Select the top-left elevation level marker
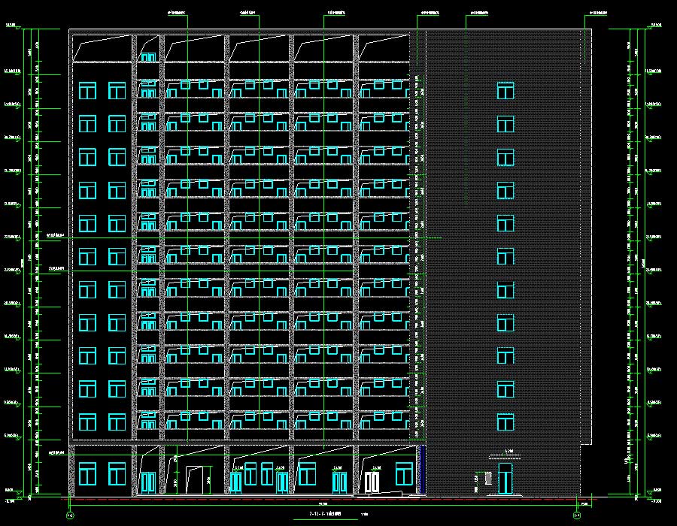The height and width of the screenshot is (526, 677). pyautogui.click(x=12, y=26)
